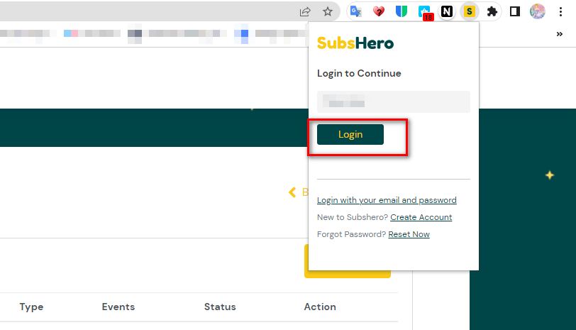Open the extension with red 18 badge

(426, 13)
